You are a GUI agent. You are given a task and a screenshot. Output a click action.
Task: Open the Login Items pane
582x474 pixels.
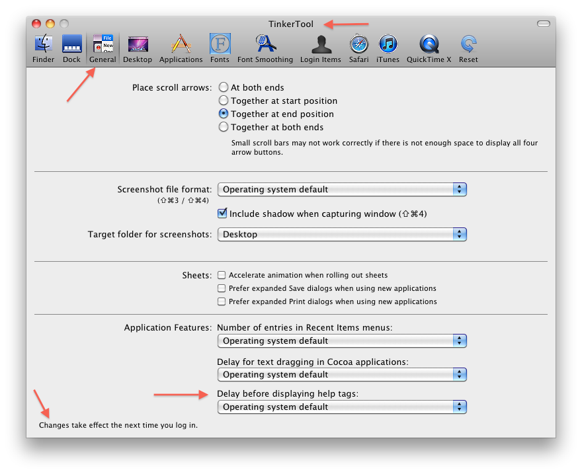[x=320, y=48]
